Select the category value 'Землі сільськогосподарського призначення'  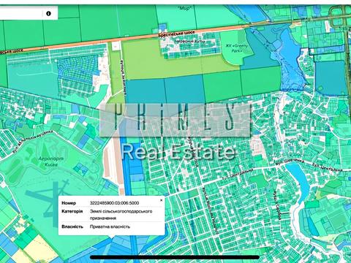click(x=121, y=215)
